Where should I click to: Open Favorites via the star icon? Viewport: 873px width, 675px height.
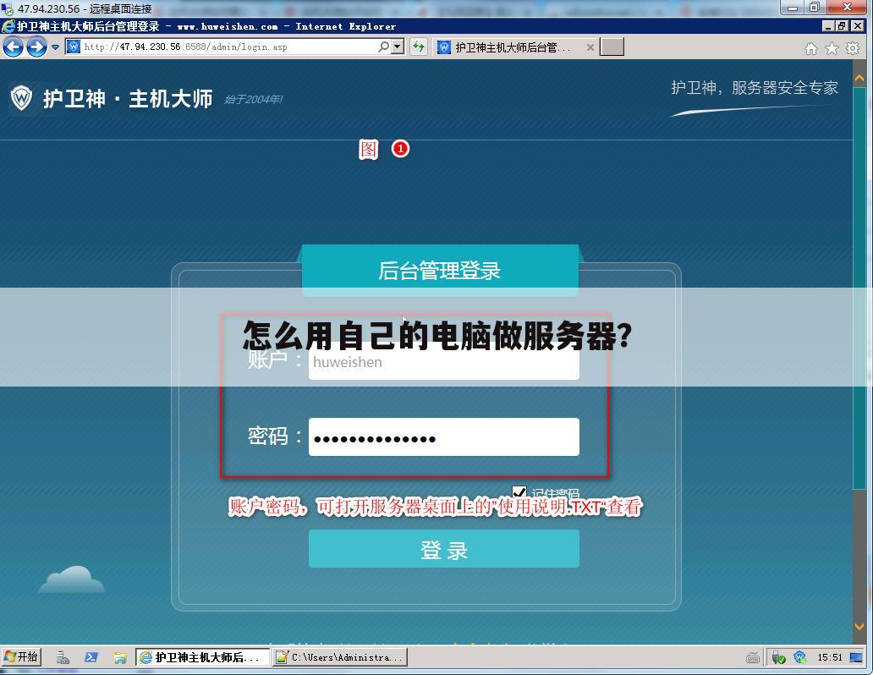831,48
